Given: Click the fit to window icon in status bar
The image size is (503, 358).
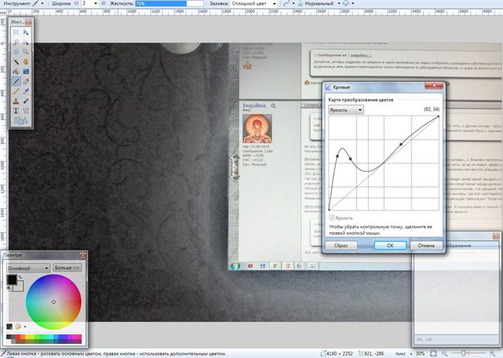Looking at the screenshot, I should [x=433, y=354].
